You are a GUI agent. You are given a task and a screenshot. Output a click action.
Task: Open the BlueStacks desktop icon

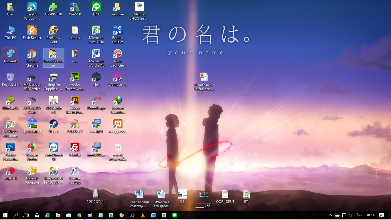11,103
